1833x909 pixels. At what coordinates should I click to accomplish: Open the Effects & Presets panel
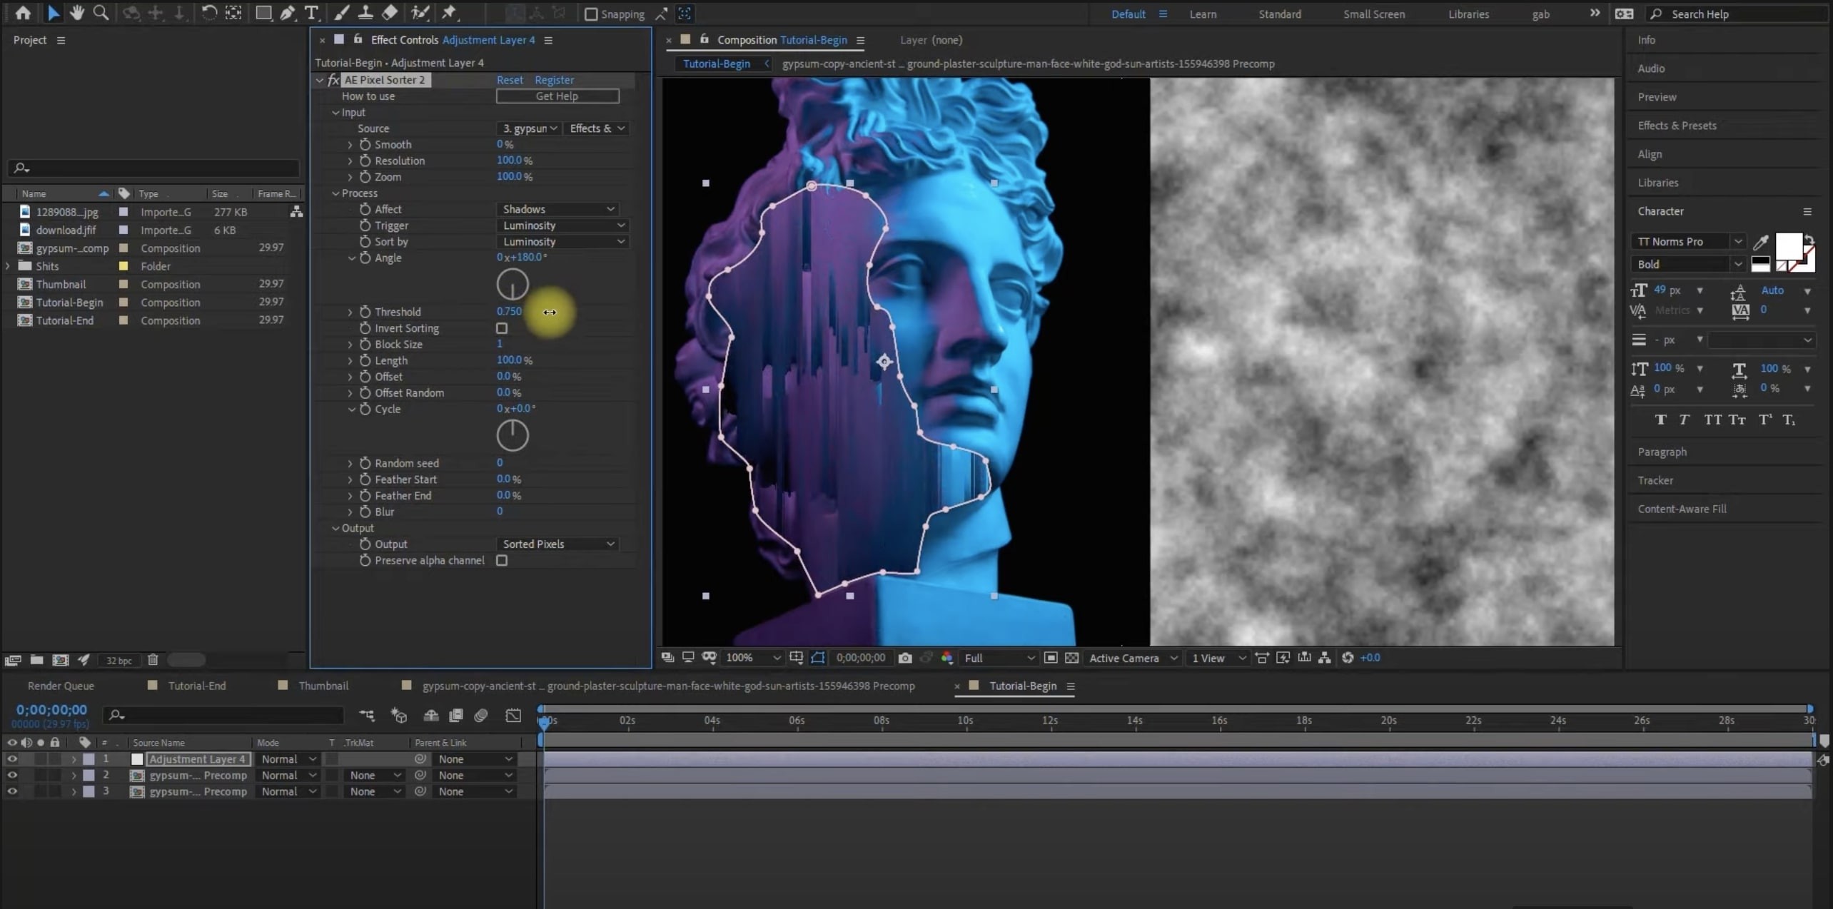click(1677, 126)
